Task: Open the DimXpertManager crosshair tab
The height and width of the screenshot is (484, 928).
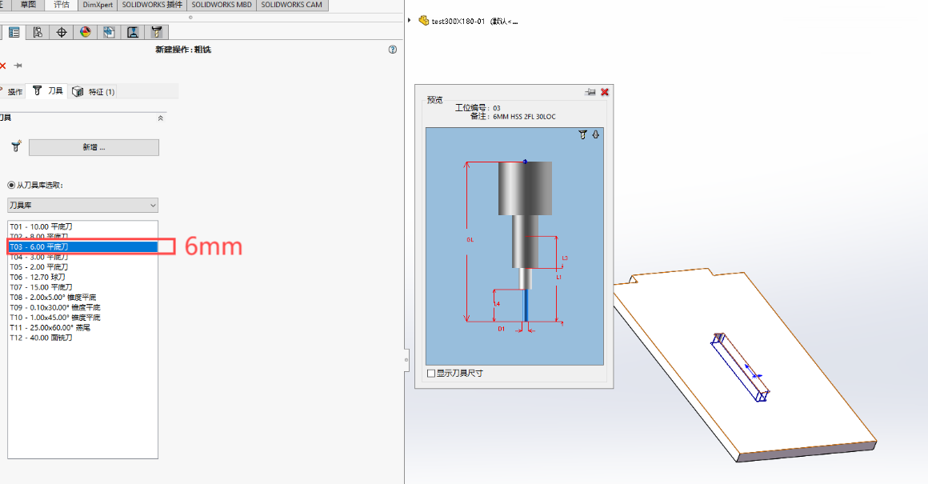Action: point(62,33)
